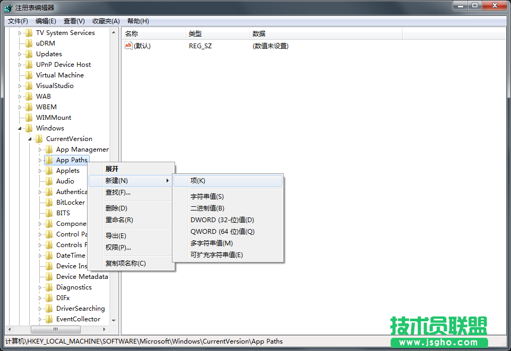Select 项(K) from the 新建 submenu

point(197,180)
